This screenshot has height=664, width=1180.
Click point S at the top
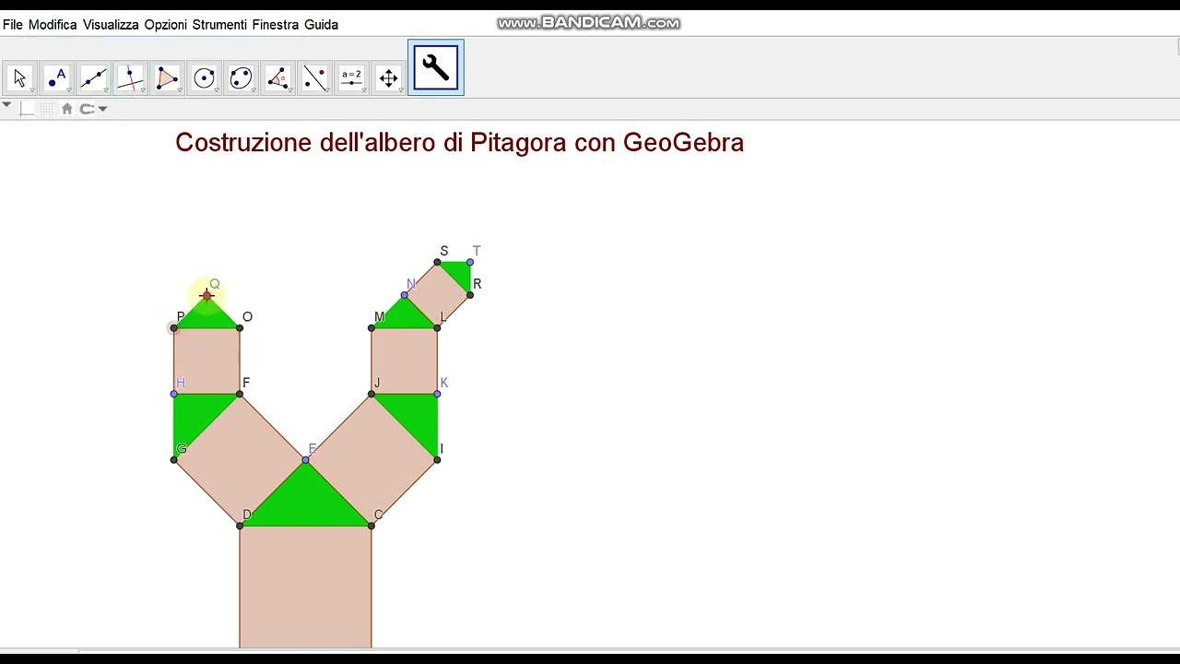437,262
